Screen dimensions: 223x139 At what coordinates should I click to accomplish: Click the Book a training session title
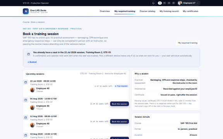(x=41, y=34)
